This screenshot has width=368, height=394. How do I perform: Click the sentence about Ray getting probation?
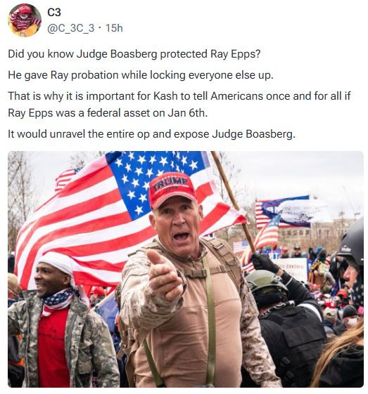pyautogui.click(x=141, y=75)
